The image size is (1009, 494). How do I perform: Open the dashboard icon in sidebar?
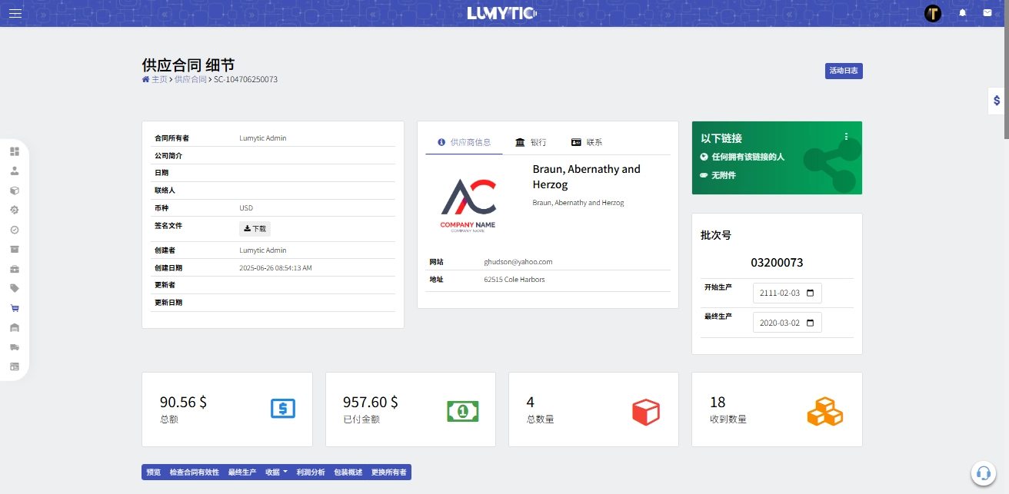tap(15, 151)
